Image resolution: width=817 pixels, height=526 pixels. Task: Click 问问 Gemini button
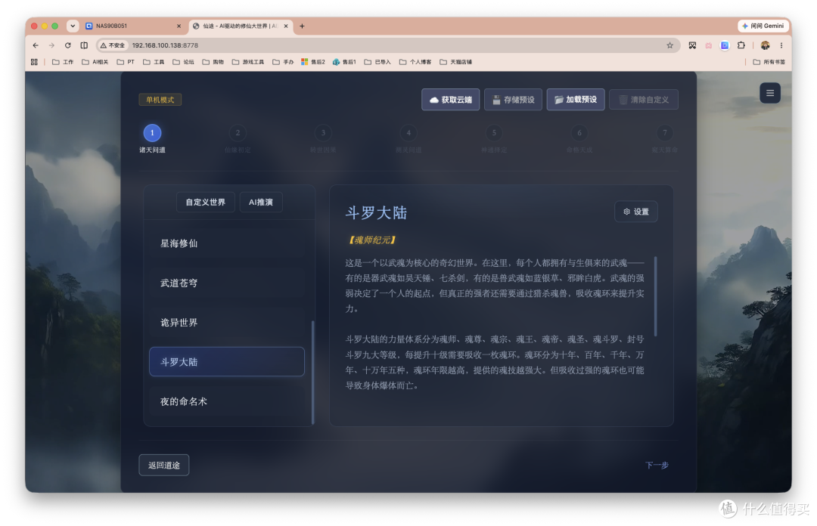763,26
